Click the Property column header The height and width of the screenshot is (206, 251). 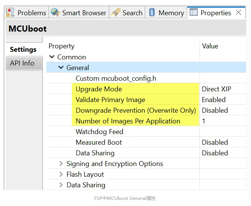(x=62, y=46)
